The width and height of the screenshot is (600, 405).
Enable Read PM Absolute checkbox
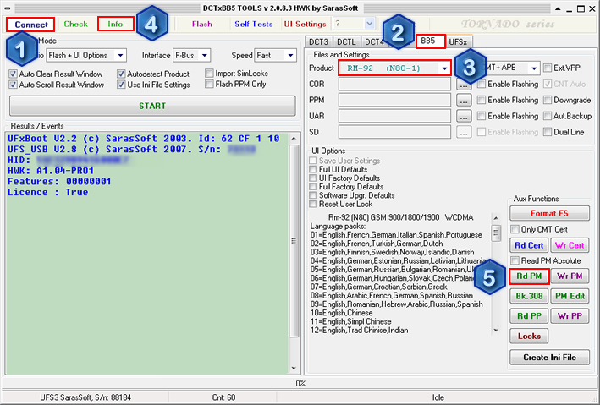[515, 260]
